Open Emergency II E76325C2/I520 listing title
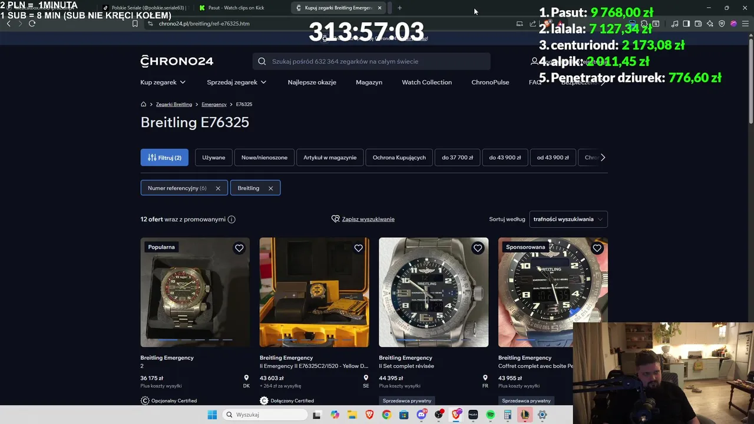Viewport: 754px width, 424px height. click(314, 366)
